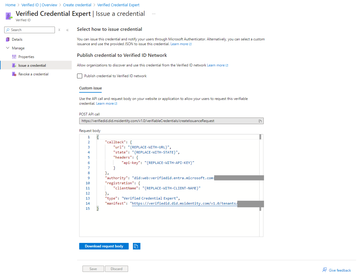The image size is (360, 277).
Task: Go to Home breadcrumb
Action: pyautogui.click(x=10, y=5)
